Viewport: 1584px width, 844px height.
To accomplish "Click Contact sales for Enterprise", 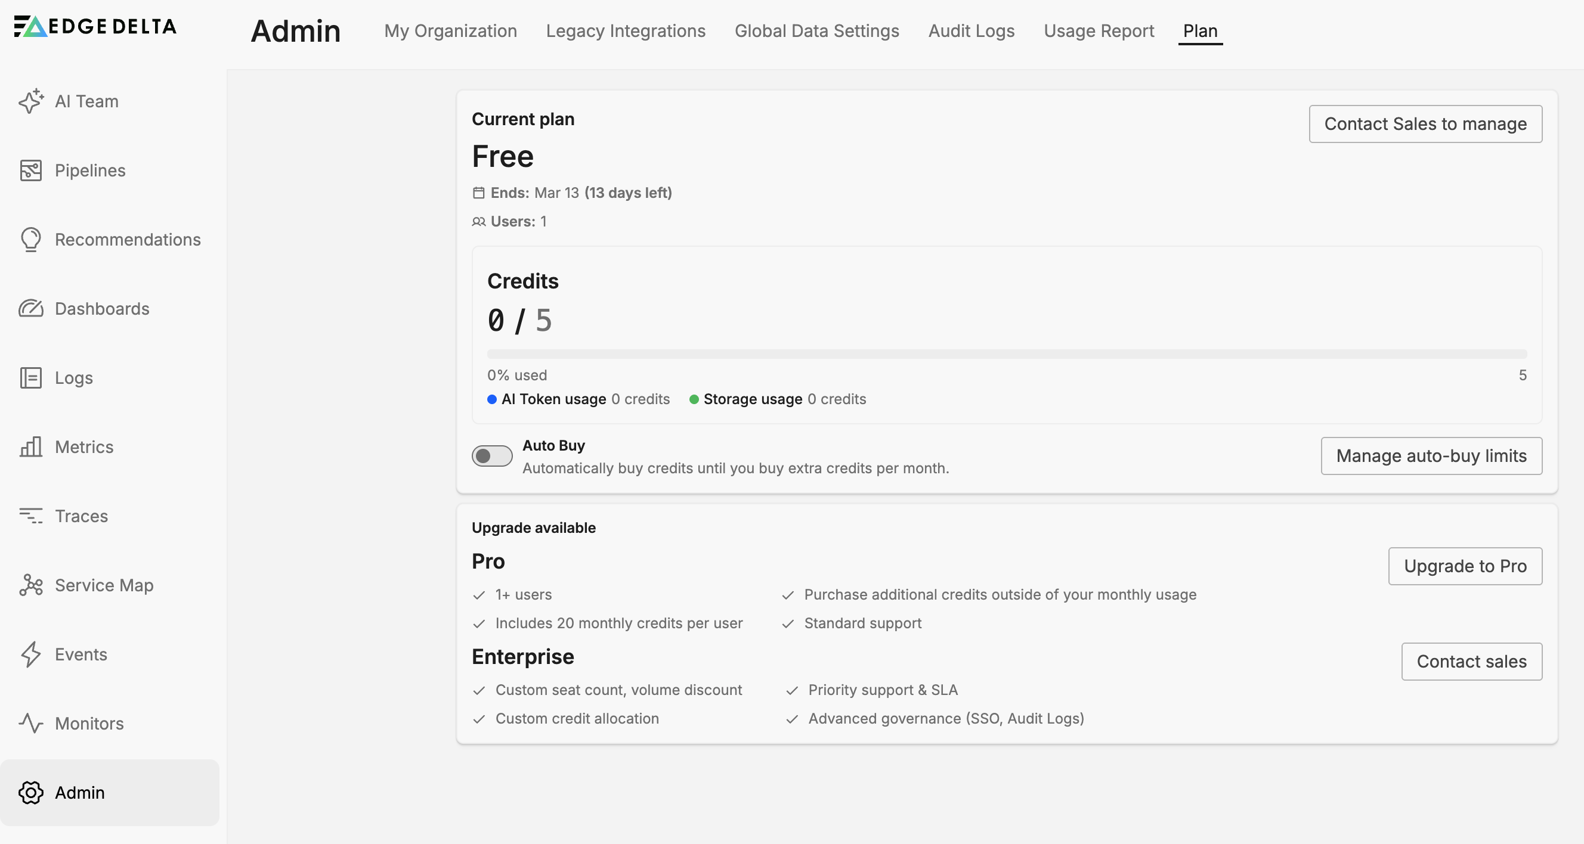I will 1471,662.
